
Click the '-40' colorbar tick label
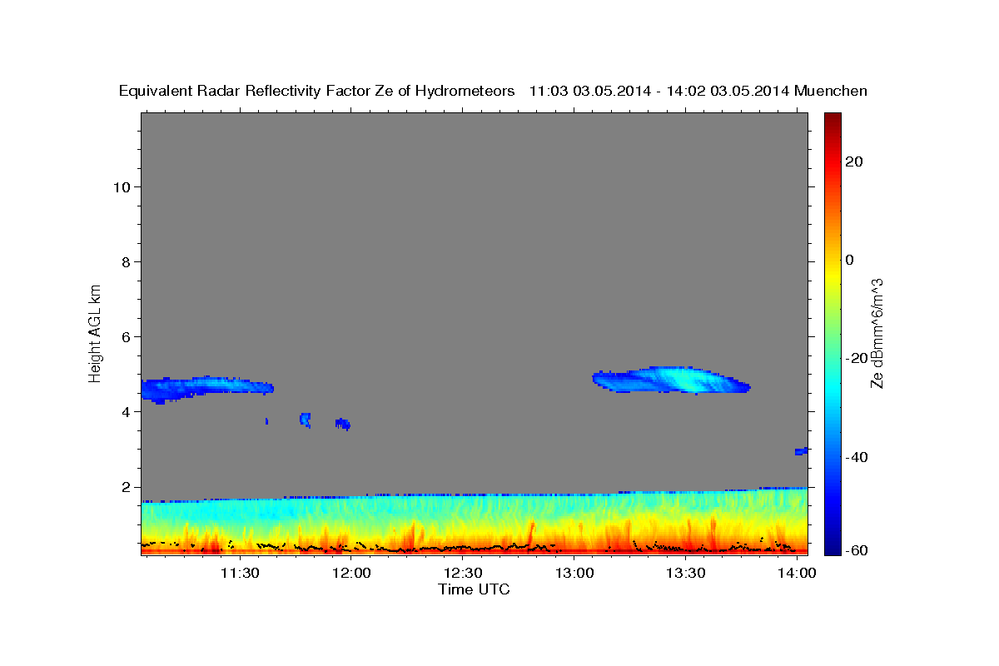[x=856, y=457]
